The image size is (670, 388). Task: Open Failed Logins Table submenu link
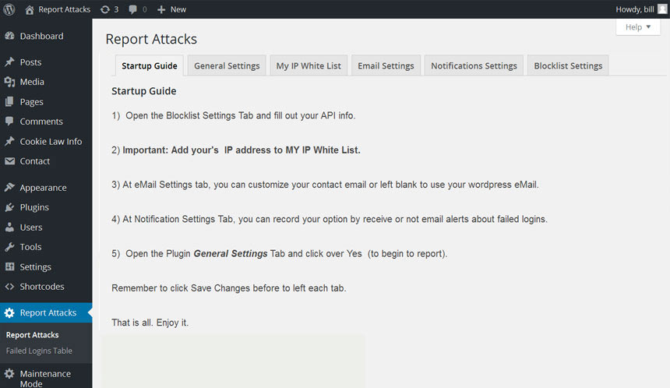[x=39, y=351]
